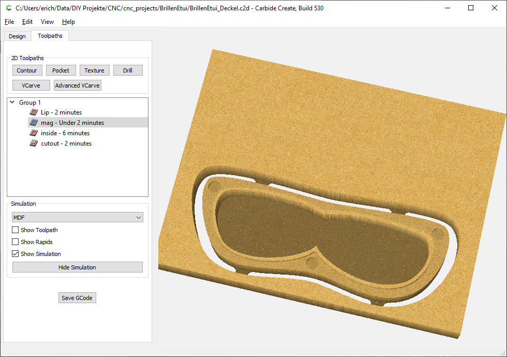Open the Edit menu

coord(27,22)
